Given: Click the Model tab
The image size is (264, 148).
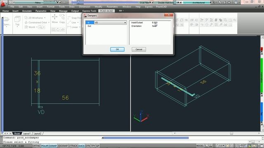Looking at the screenshot, I should (17, 134).
